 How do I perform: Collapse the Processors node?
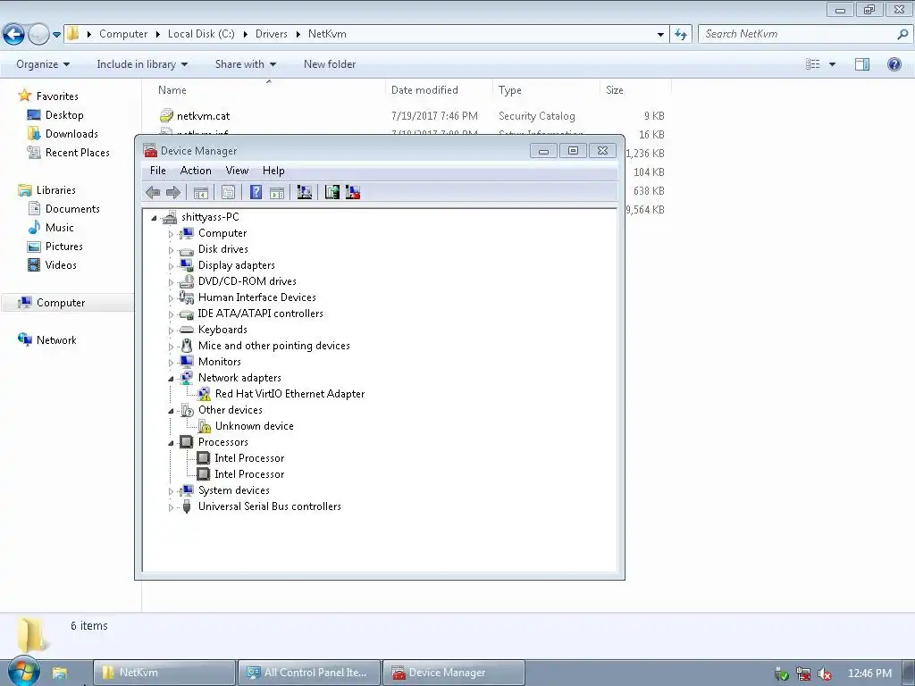171,443
